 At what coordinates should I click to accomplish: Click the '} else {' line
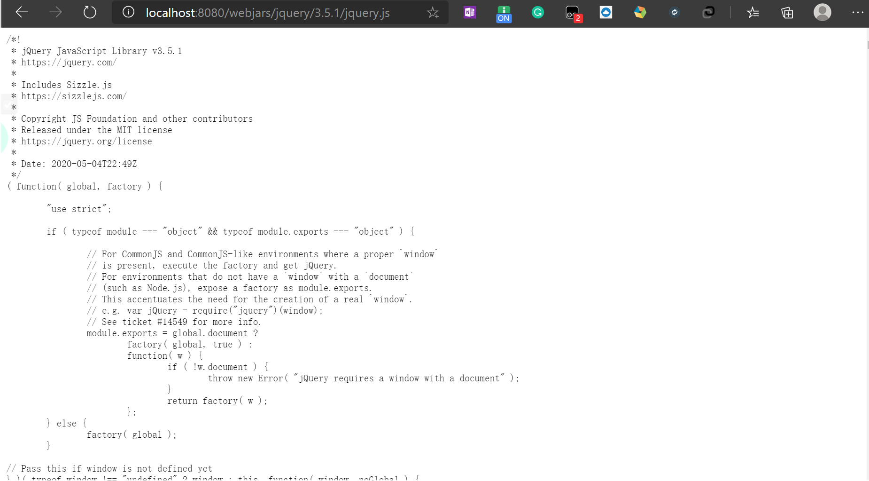(x=67, y=423)
